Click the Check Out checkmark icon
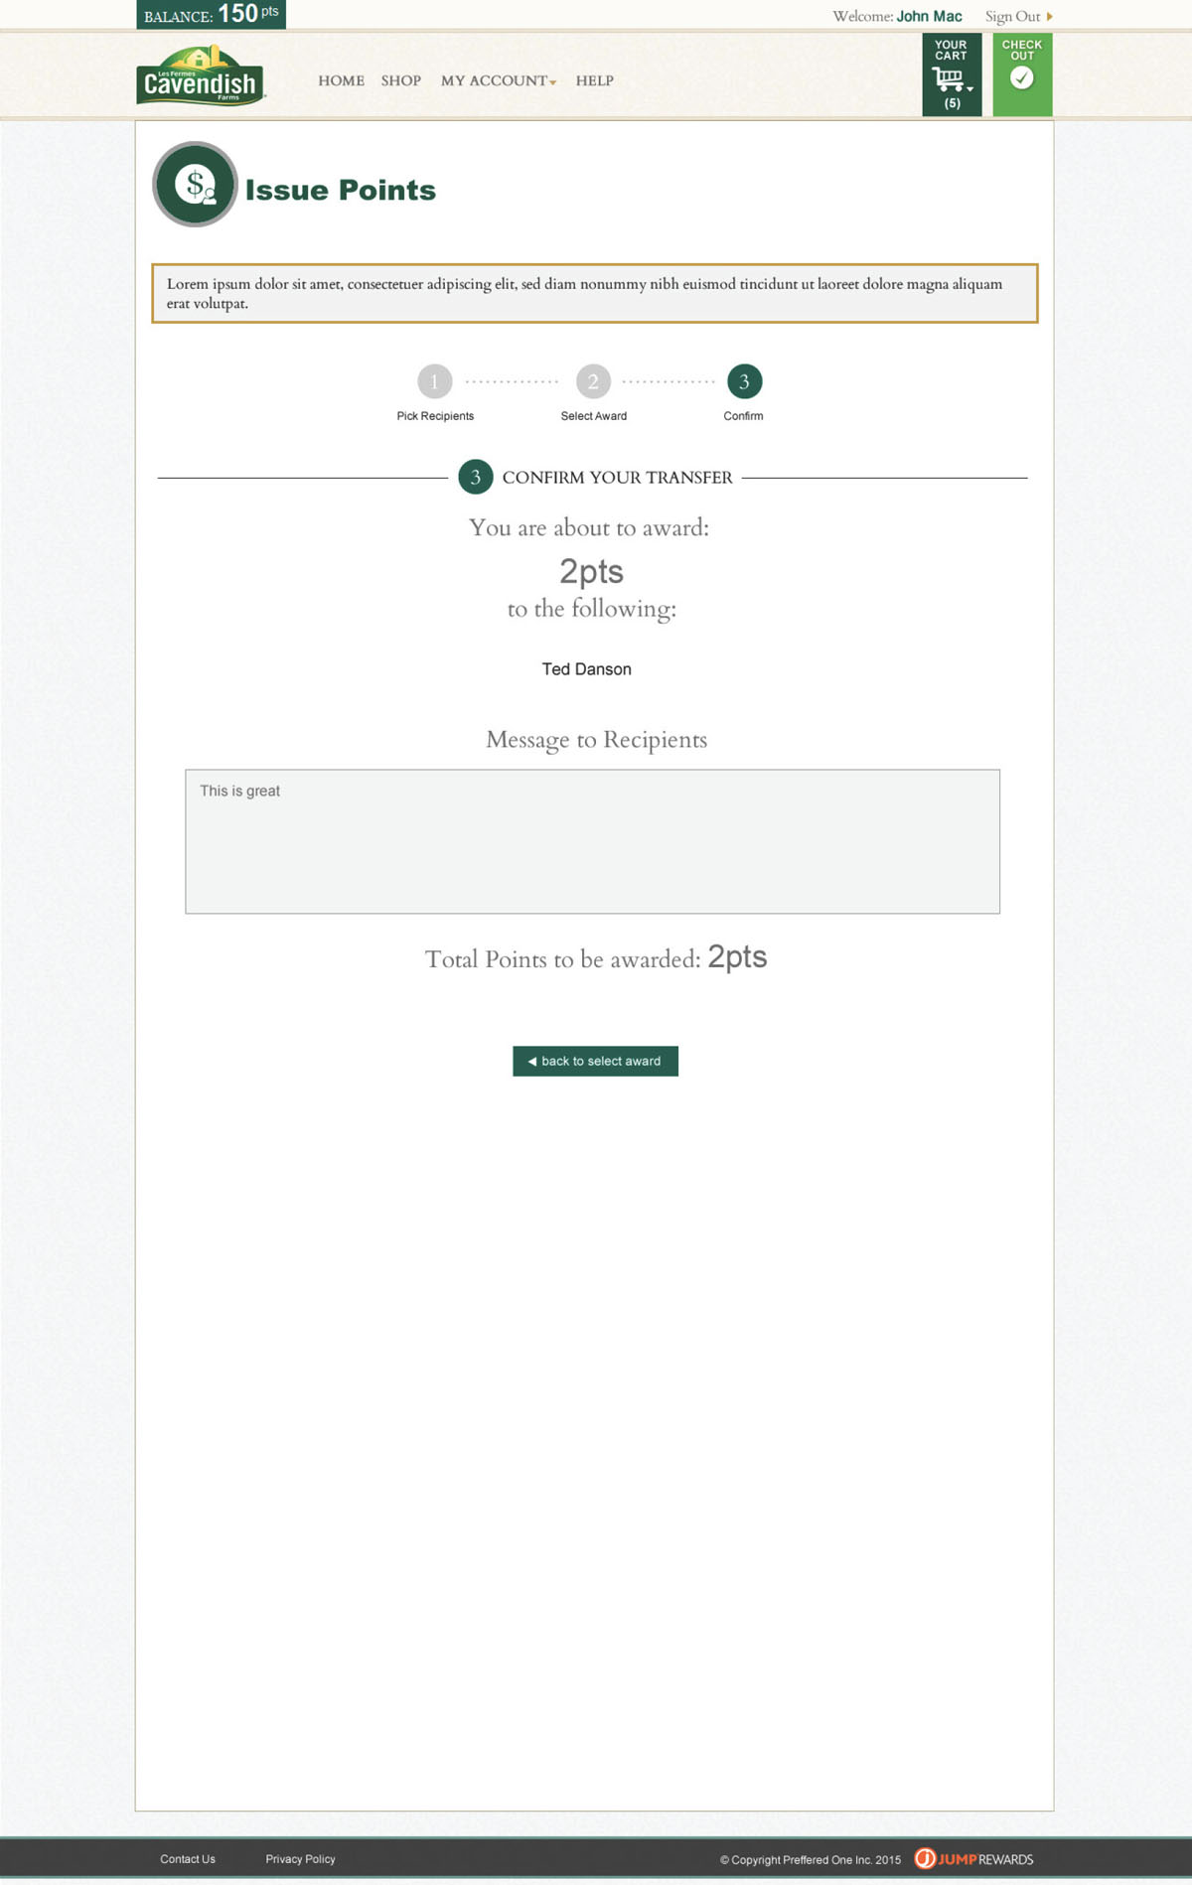The height and width of the screenshot is (1885, 1192). (x=1021, y=77)
